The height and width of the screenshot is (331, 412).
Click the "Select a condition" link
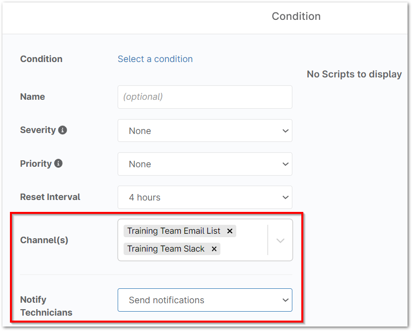155,59
